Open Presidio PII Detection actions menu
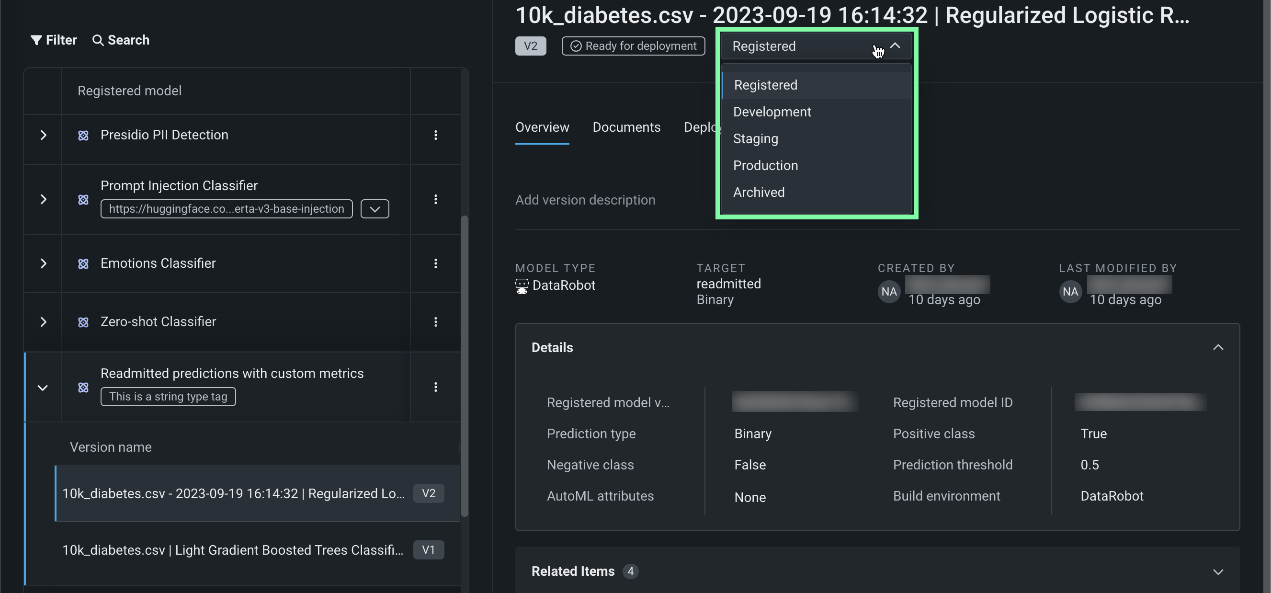Viewport: 1271px width, 593px height. pos(435,135)
